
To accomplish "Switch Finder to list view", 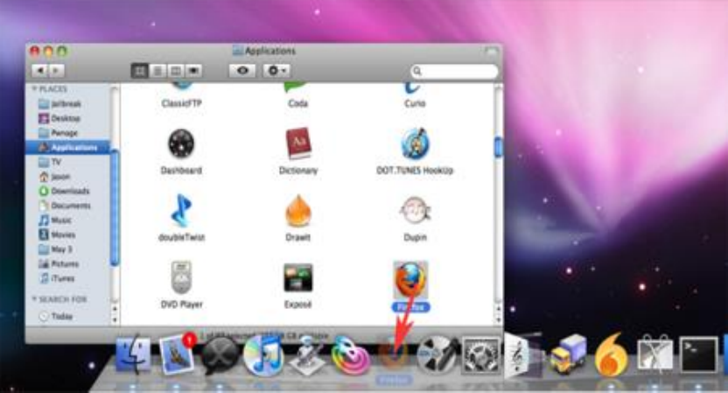I will (x=157, y=71).
